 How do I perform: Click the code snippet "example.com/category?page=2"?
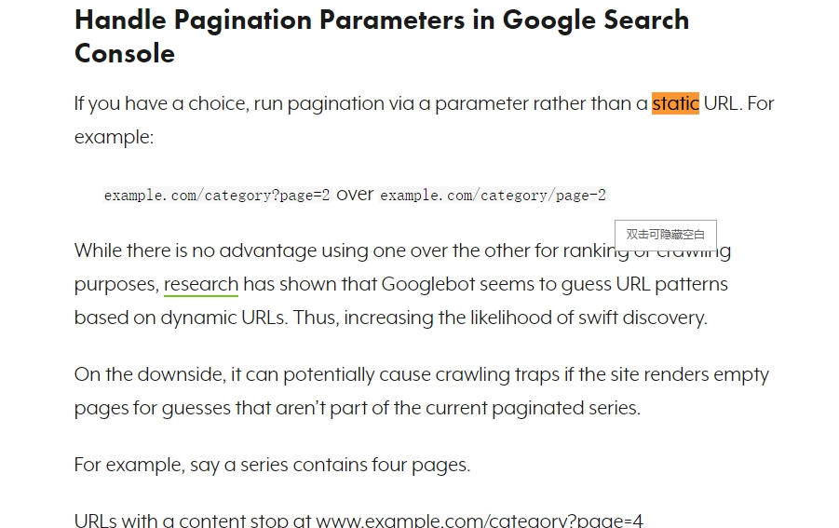coord(217,196)
